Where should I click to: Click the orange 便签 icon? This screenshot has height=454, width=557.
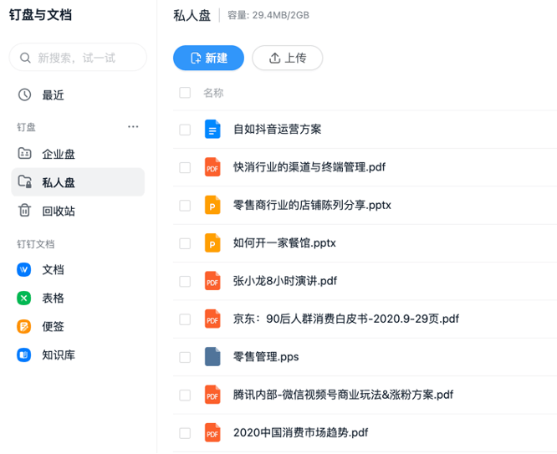(23, 326)
